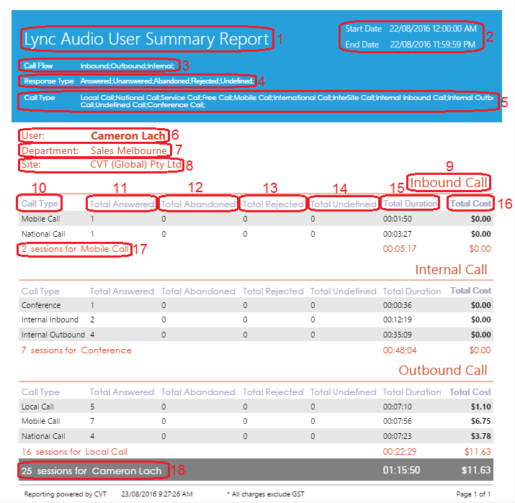The image size is (515, 503).
Task: Click Mobile Call row in Inbound table
Action: (x=256, y=219)
